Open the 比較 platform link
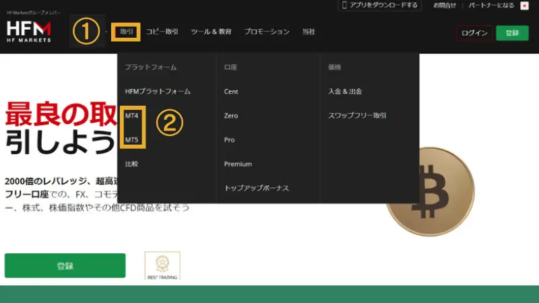The width and height of the screenshot is (539, 303). click(131, 164)
